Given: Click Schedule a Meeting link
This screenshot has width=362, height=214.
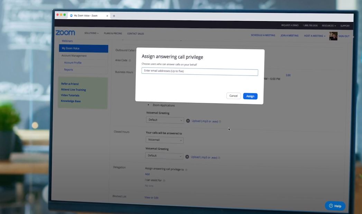Looking at the screenshot, I should [263, 35].
